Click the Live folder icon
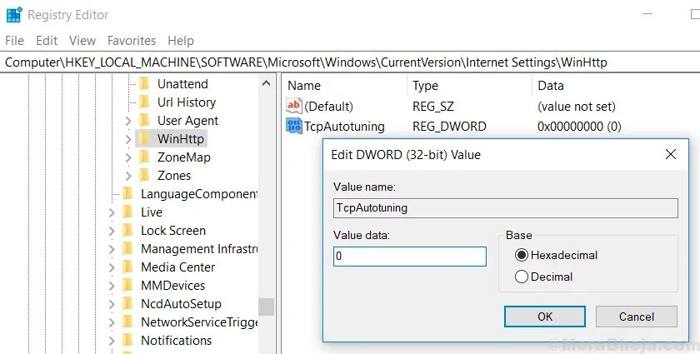700x354 pixels. [x=127, y=212]
